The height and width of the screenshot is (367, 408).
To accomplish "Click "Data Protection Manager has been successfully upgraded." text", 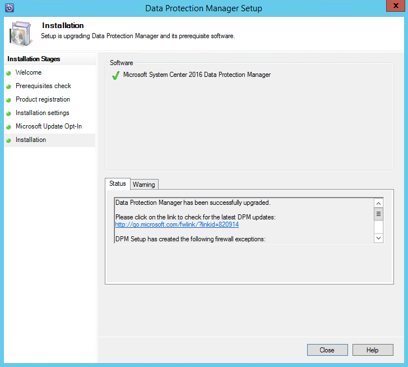I will (x=193, y=203).
